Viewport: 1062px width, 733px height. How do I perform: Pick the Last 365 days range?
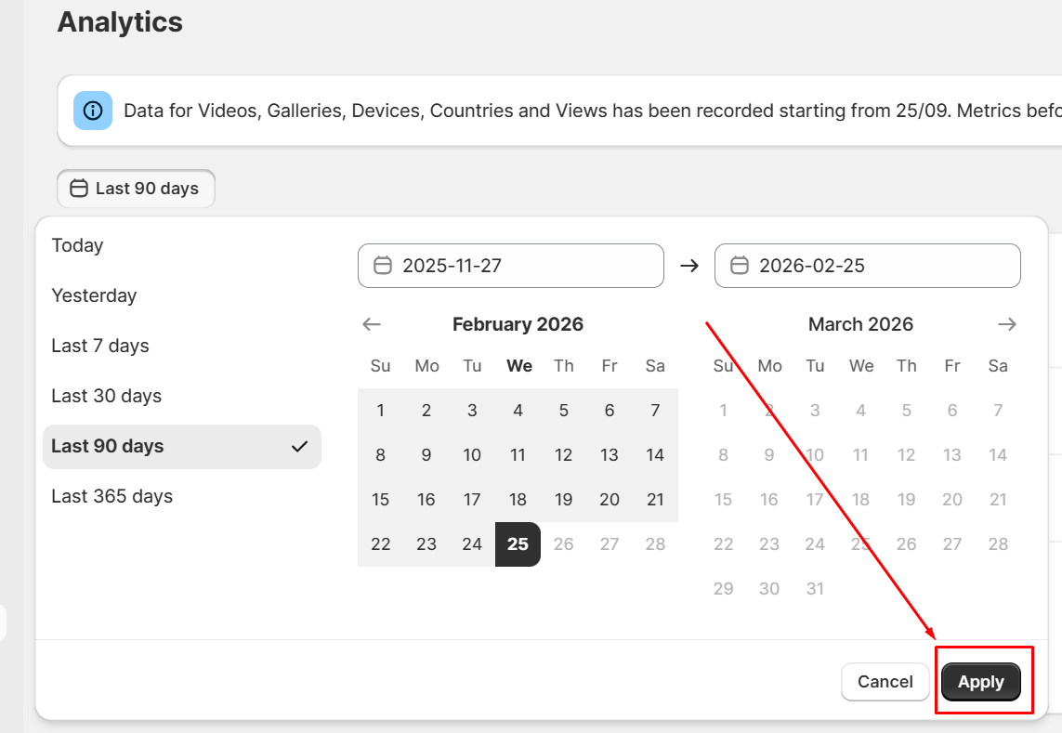pyautogui.click(x=112, y=496)
